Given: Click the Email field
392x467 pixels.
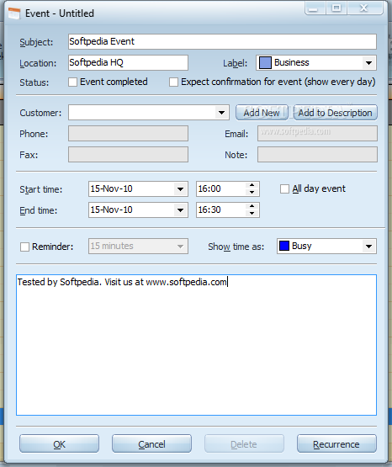Looking at the screenshot, I should point(317,134).
